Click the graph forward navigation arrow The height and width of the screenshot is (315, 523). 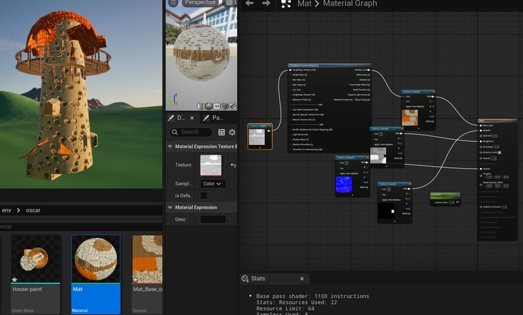266,3
